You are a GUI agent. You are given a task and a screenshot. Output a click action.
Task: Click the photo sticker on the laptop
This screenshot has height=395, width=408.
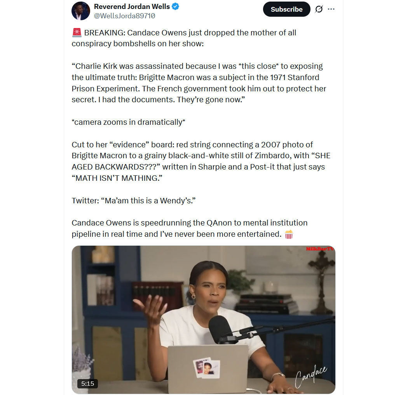(206, 368)
